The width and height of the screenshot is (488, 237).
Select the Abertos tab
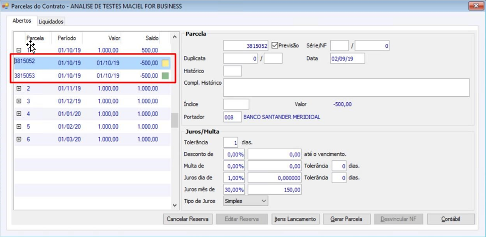22,21
